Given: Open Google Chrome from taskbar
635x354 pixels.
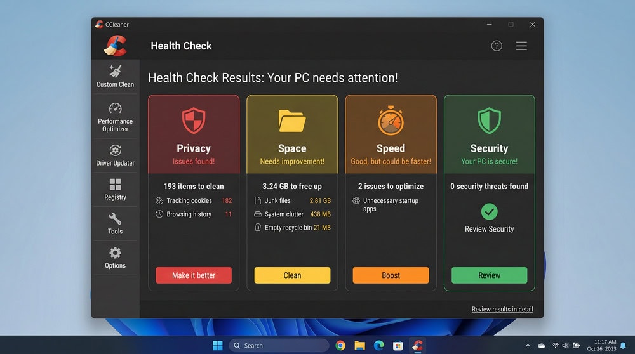Looking at the screenshot, I should (340, 346).
